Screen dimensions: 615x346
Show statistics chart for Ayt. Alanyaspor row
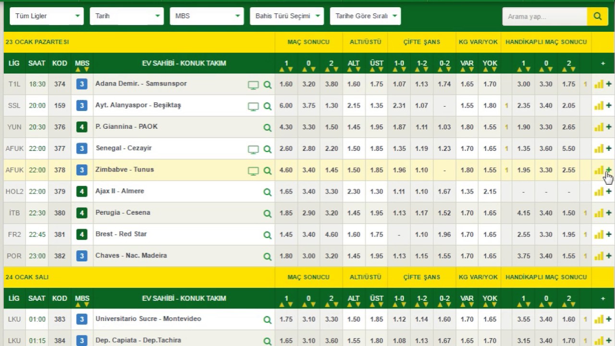tap(599, 106)
